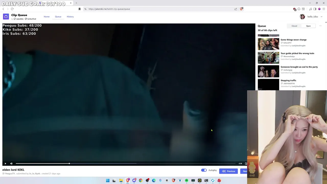Click the Clip Queue purple logo icon
This screenshot has width=327, height=184.
[x=6, y=17]
